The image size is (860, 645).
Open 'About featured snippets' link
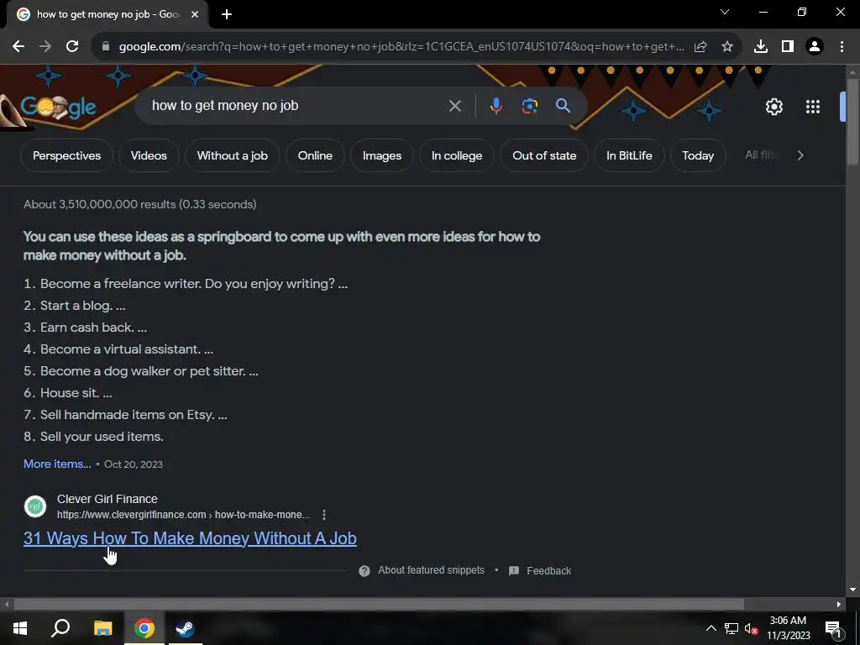click(x=431, y=570)
